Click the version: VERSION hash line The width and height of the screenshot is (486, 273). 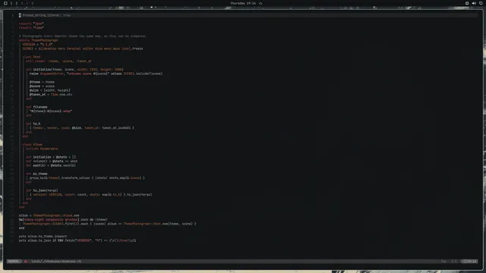tap(91, 195)
